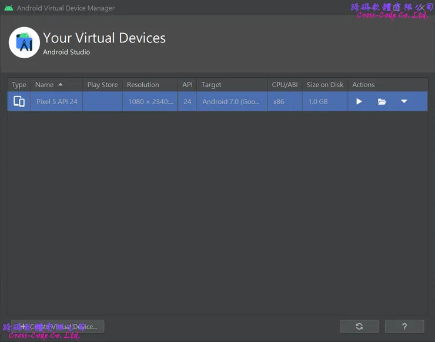Click the green Android icon in the title bar
The width and height of the screenshot is (435, 342).
point(8,8)
